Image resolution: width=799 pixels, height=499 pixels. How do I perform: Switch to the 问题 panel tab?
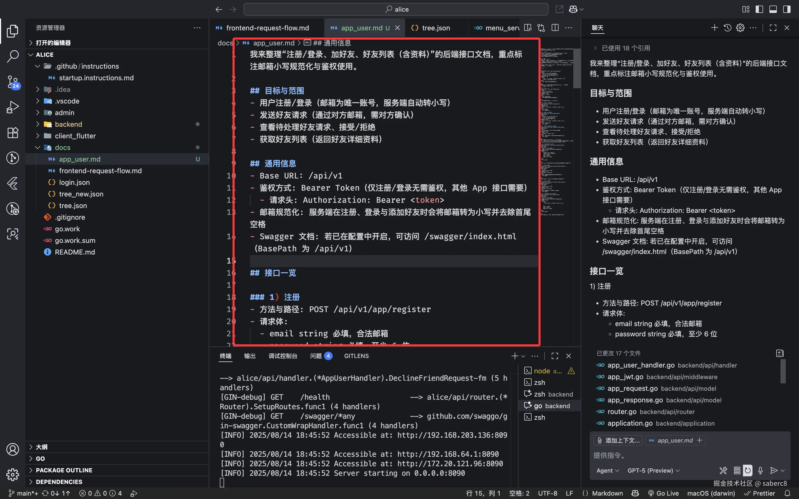coord(316,356)
